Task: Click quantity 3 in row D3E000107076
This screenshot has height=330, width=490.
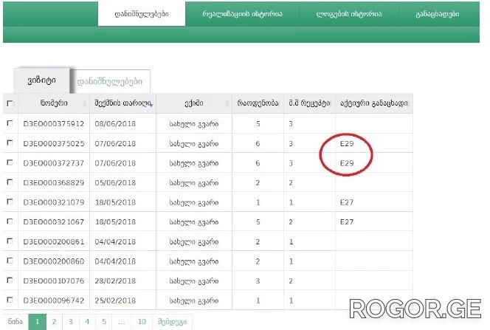Action: pos(258,281)
